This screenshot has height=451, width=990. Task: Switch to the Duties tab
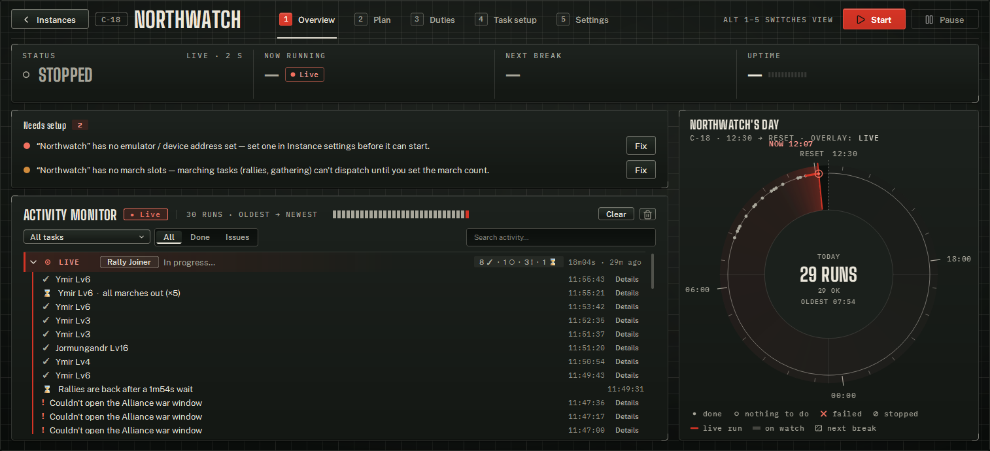(433, 20)
